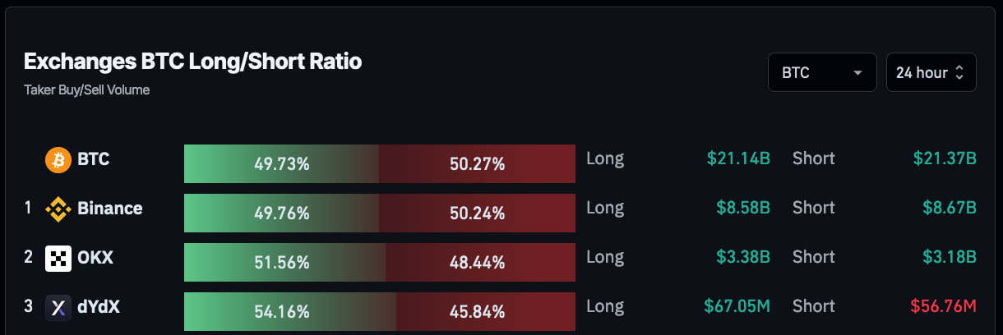Open the 24 hour timeframe selector

[931, 73]
